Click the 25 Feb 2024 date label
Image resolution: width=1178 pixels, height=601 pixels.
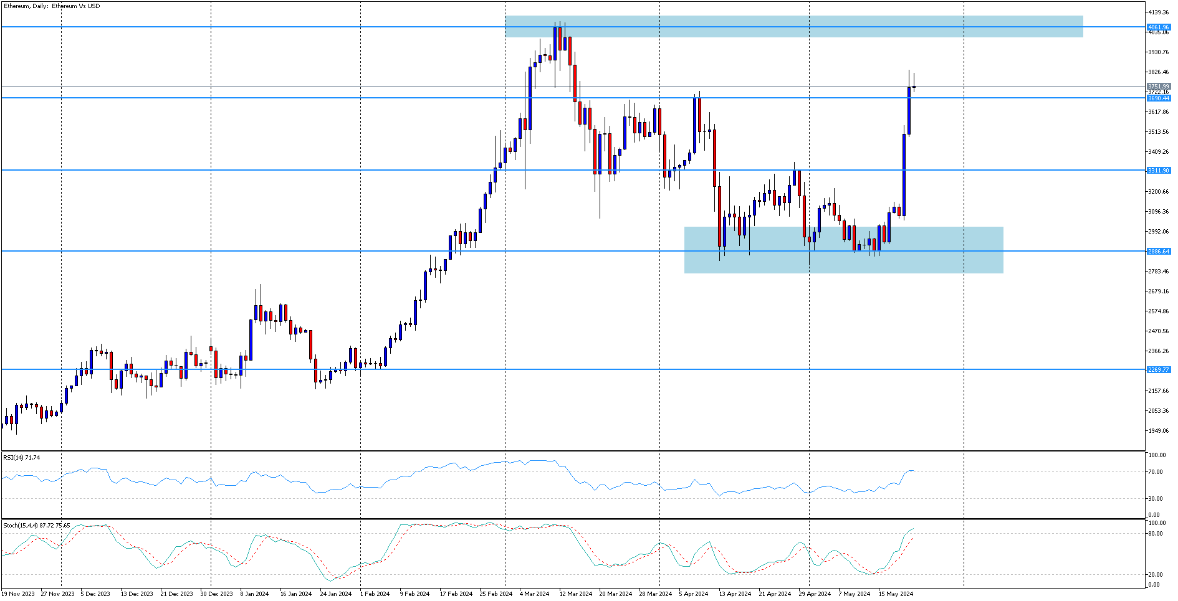click(x=496, y=594)
